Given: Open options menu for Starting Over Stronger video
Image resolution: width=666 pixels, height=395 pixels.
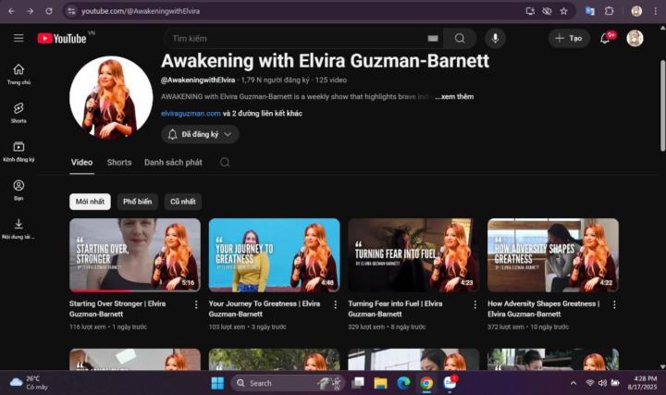Looking at the screenshot, I should 196,304.
